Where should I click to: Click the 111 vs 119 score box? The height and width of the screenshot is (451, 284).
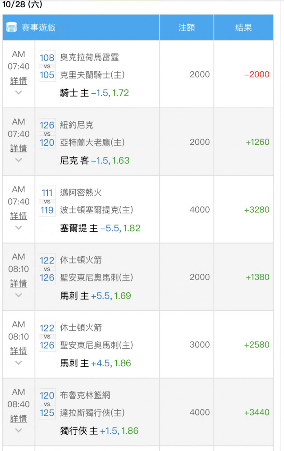point(47,202)
